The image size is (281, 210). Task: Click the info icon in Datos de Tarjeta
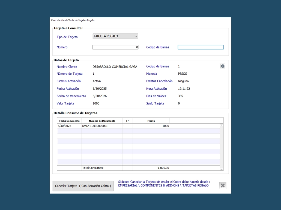pyautogui.click(x=223, y=66)
